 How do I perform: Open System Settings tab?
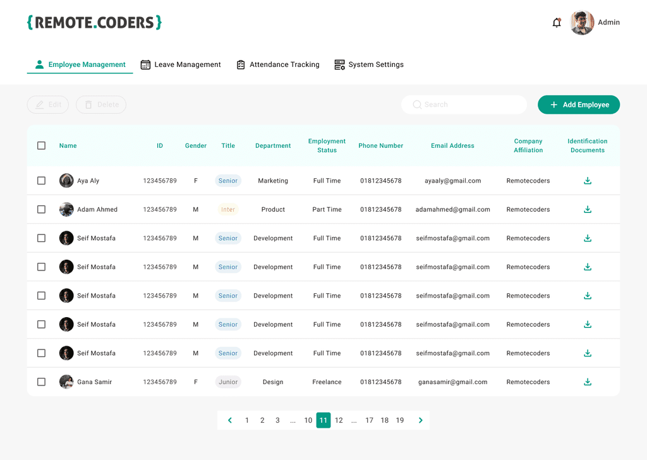click(x=369, y=65)
